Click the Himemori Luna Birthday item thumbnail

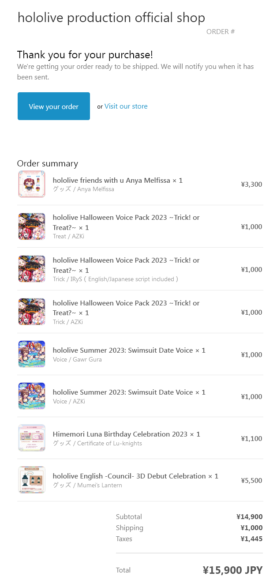pyautogui.click(x=32, y=438)
